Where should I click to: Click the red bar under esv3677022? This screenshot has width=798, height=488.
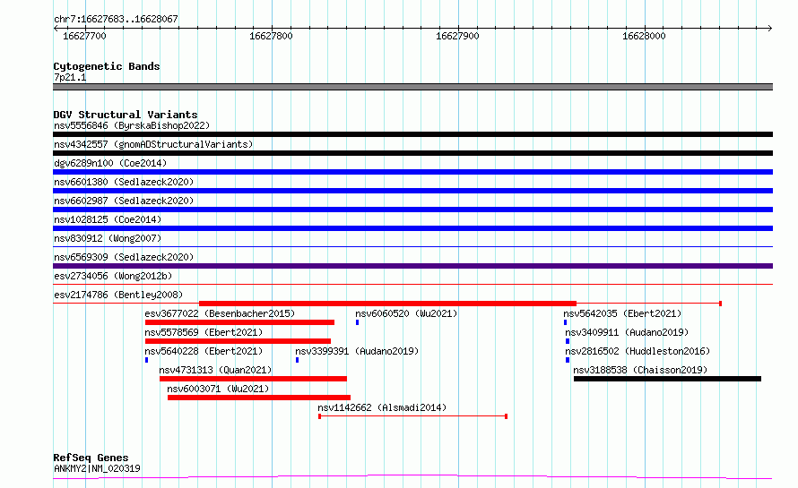[239, 322]
